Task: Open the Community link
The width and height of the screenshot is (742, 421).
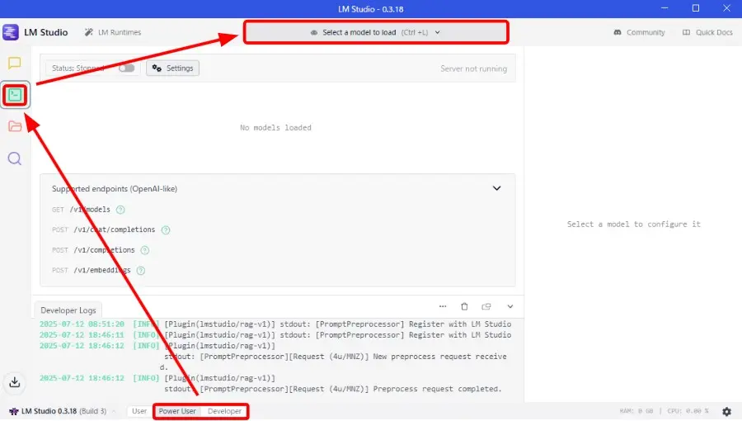Action: [x=639, y=32]
